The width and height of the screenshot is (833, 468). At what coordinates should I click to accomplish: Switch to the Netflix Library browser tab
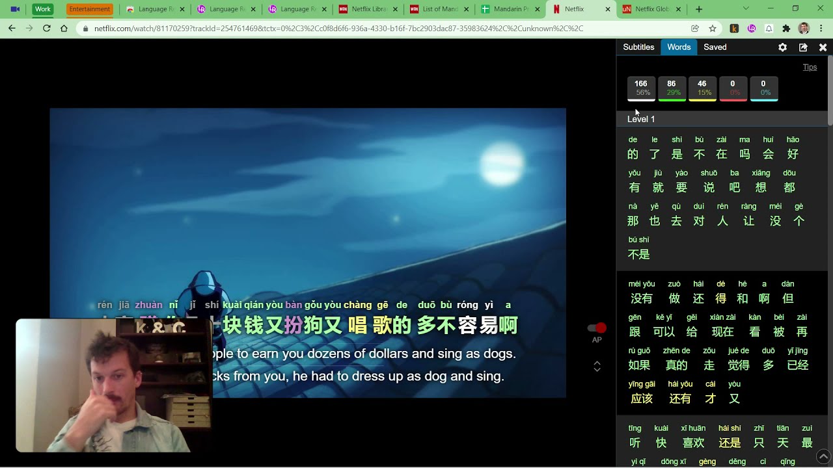368,9
